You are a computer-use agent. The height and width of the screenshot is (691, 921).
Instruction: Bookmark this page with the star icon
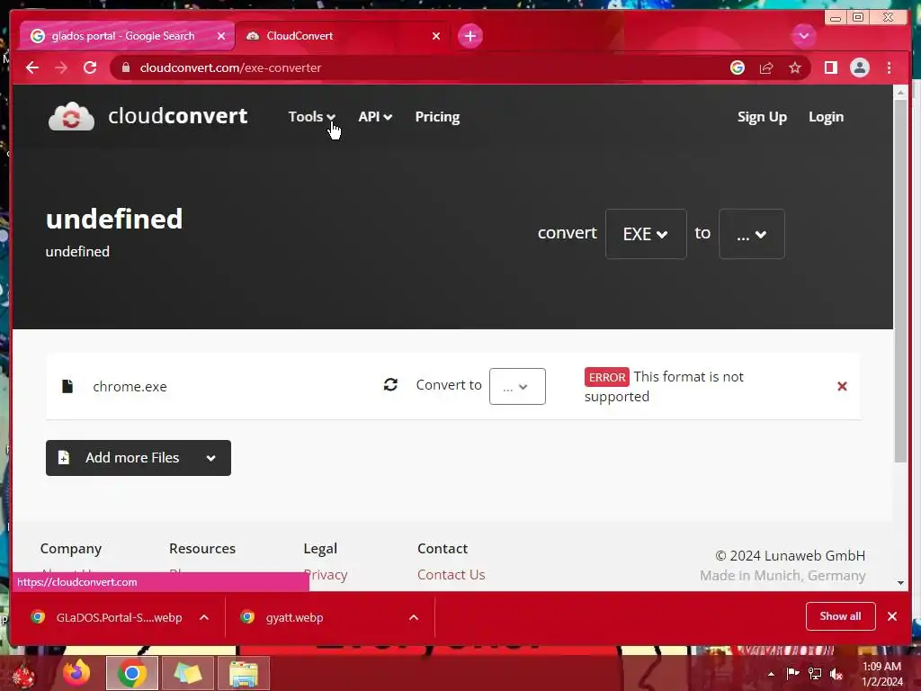[795, 67]
